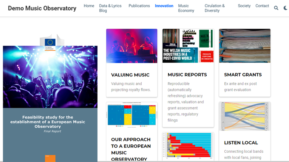Click the Listen Local sankey diagram thumbnail
289x162 pixels.
pyautogui.click(x=244, y=116)
